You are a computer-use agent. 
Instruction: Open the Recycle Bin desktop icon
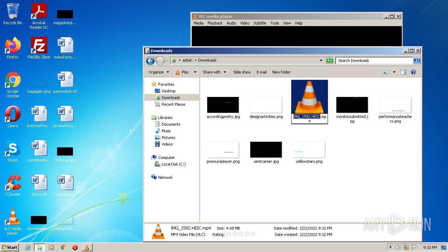pyautogui.click(x=13, y=14)
